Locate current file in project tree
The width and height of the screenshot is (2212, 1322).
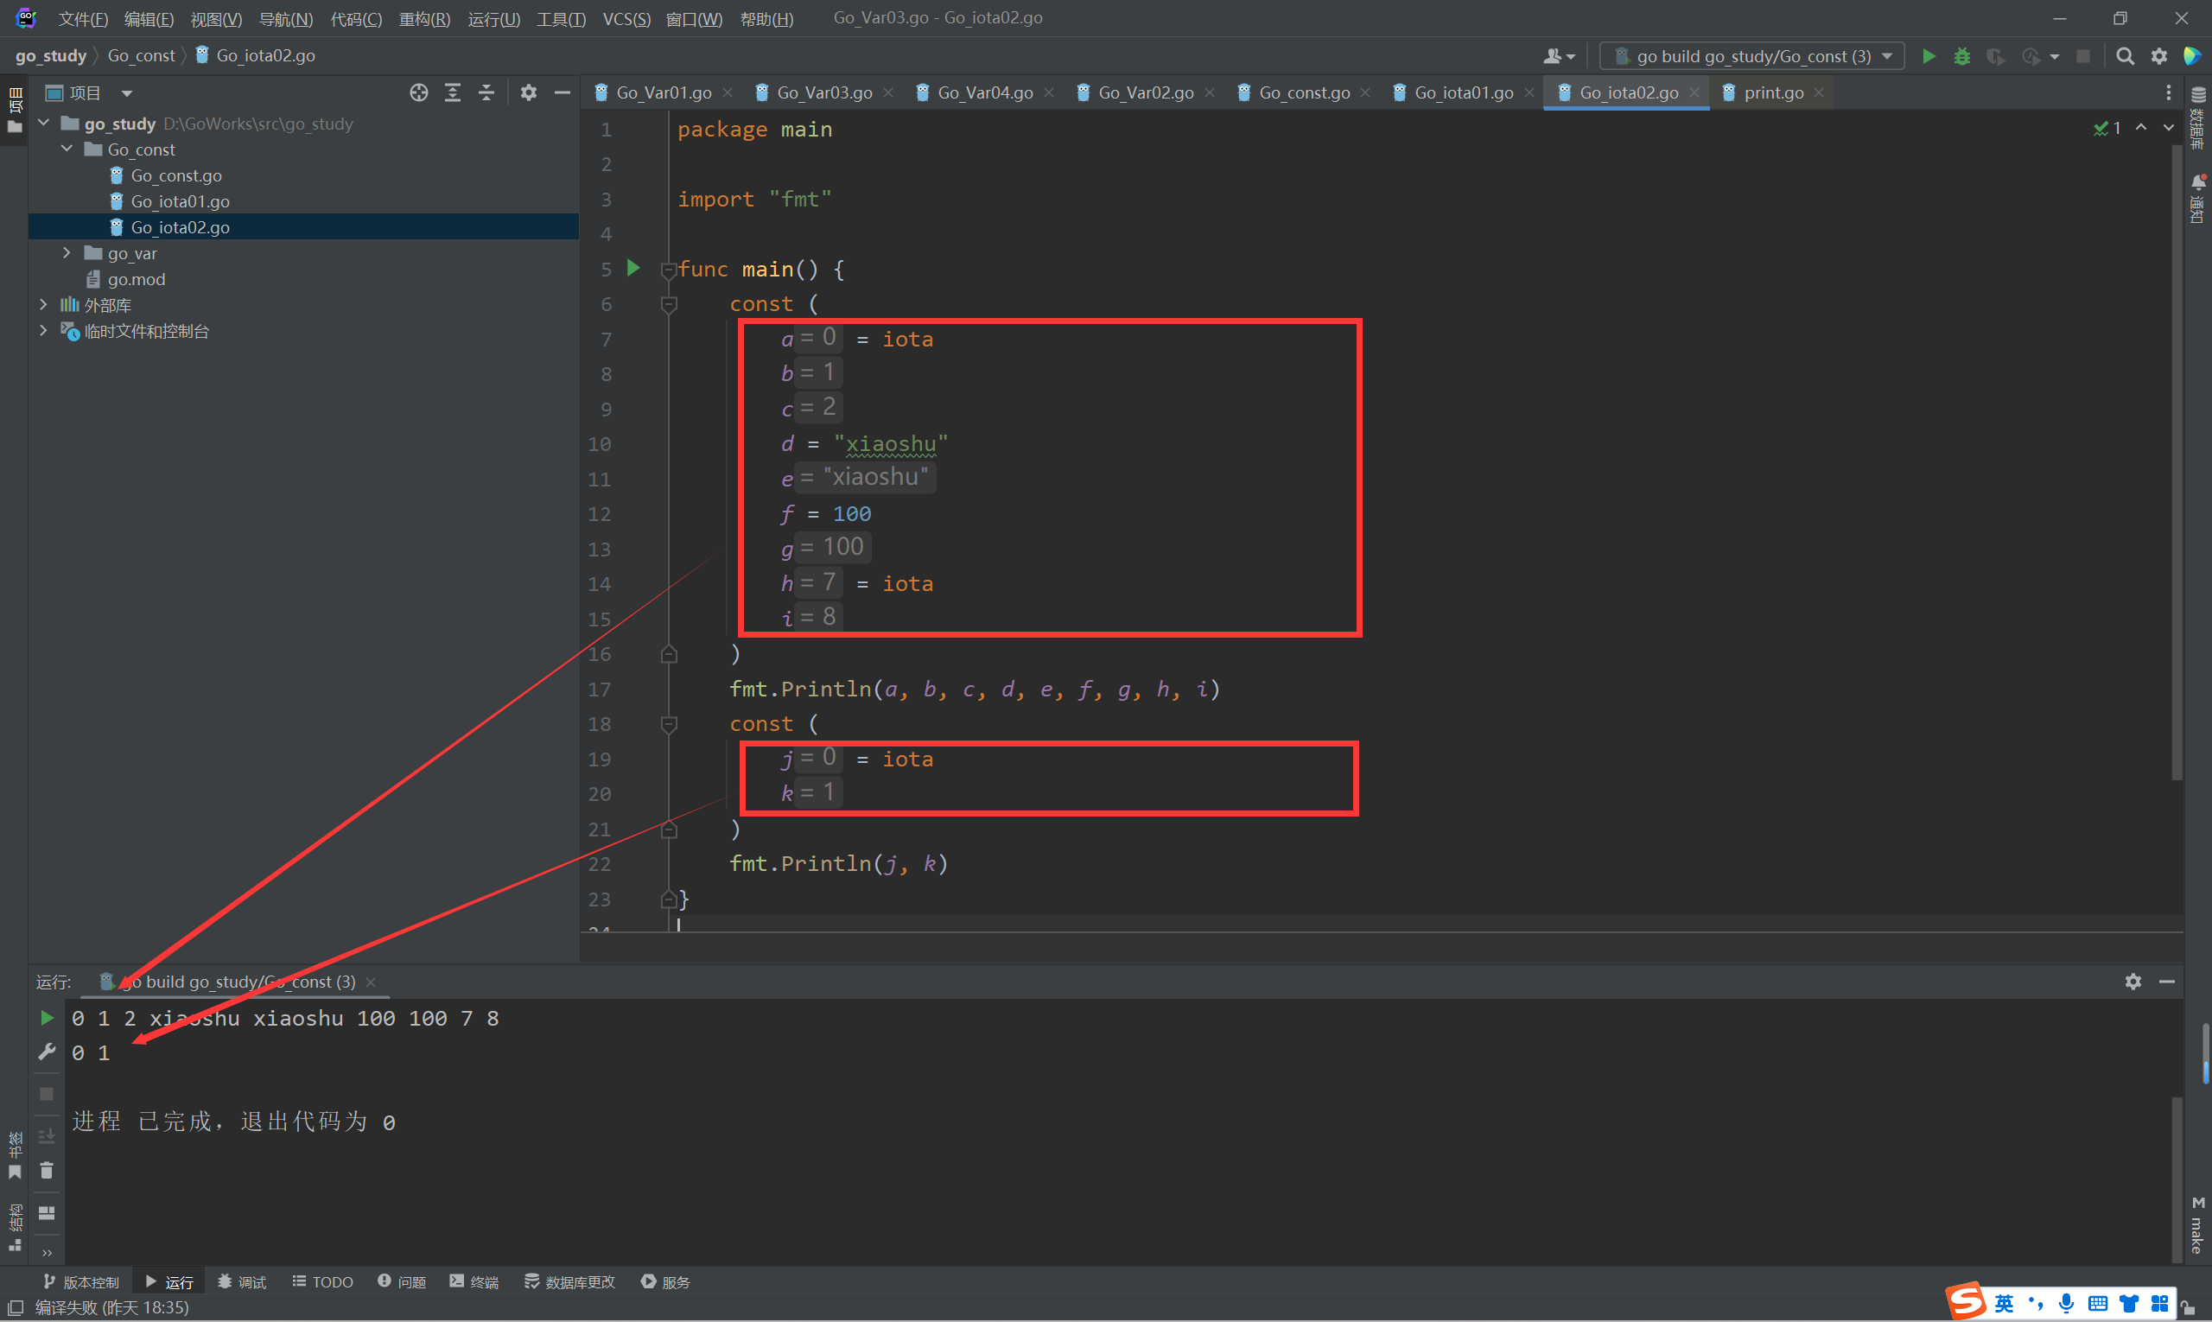point(419,92)
